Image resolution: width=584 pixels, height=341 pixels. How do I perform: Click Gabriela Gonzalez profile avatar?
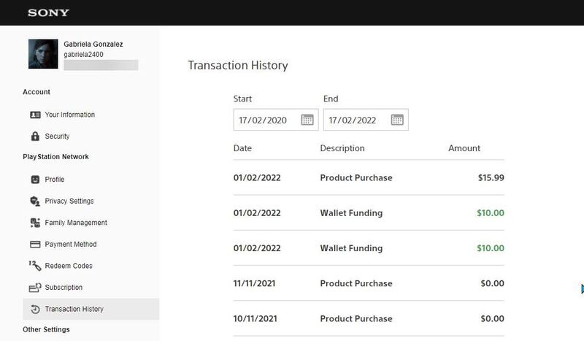[x=43, y=54]
